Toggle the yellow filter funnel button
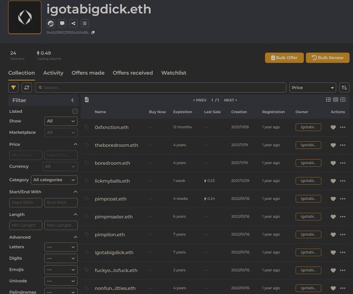This screenshot has height=294, width=353. (x=13, y=88)
